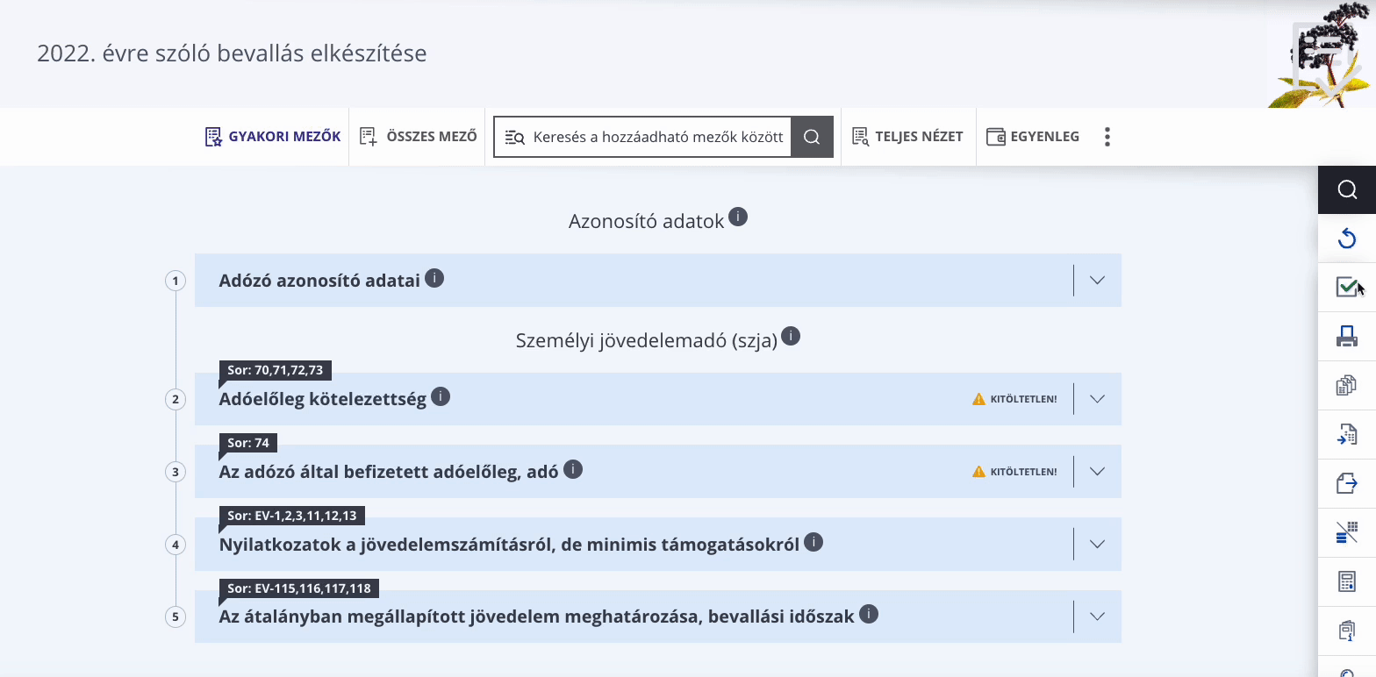Click the printer icon in sidebar
1376x677 pixels.
click(x=1347, y=336)
